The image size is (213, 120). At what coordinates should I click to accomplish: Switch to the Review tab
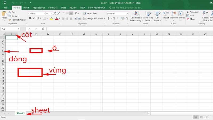pyautogui.click(x=73, y=8)
